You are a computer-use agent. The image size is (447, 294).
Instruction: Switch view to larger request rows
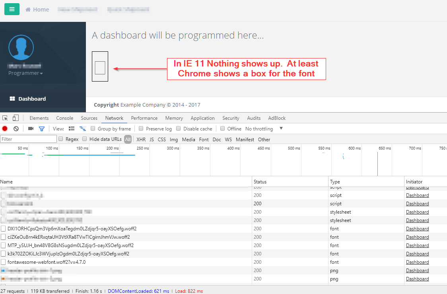[x=72, y=129]
